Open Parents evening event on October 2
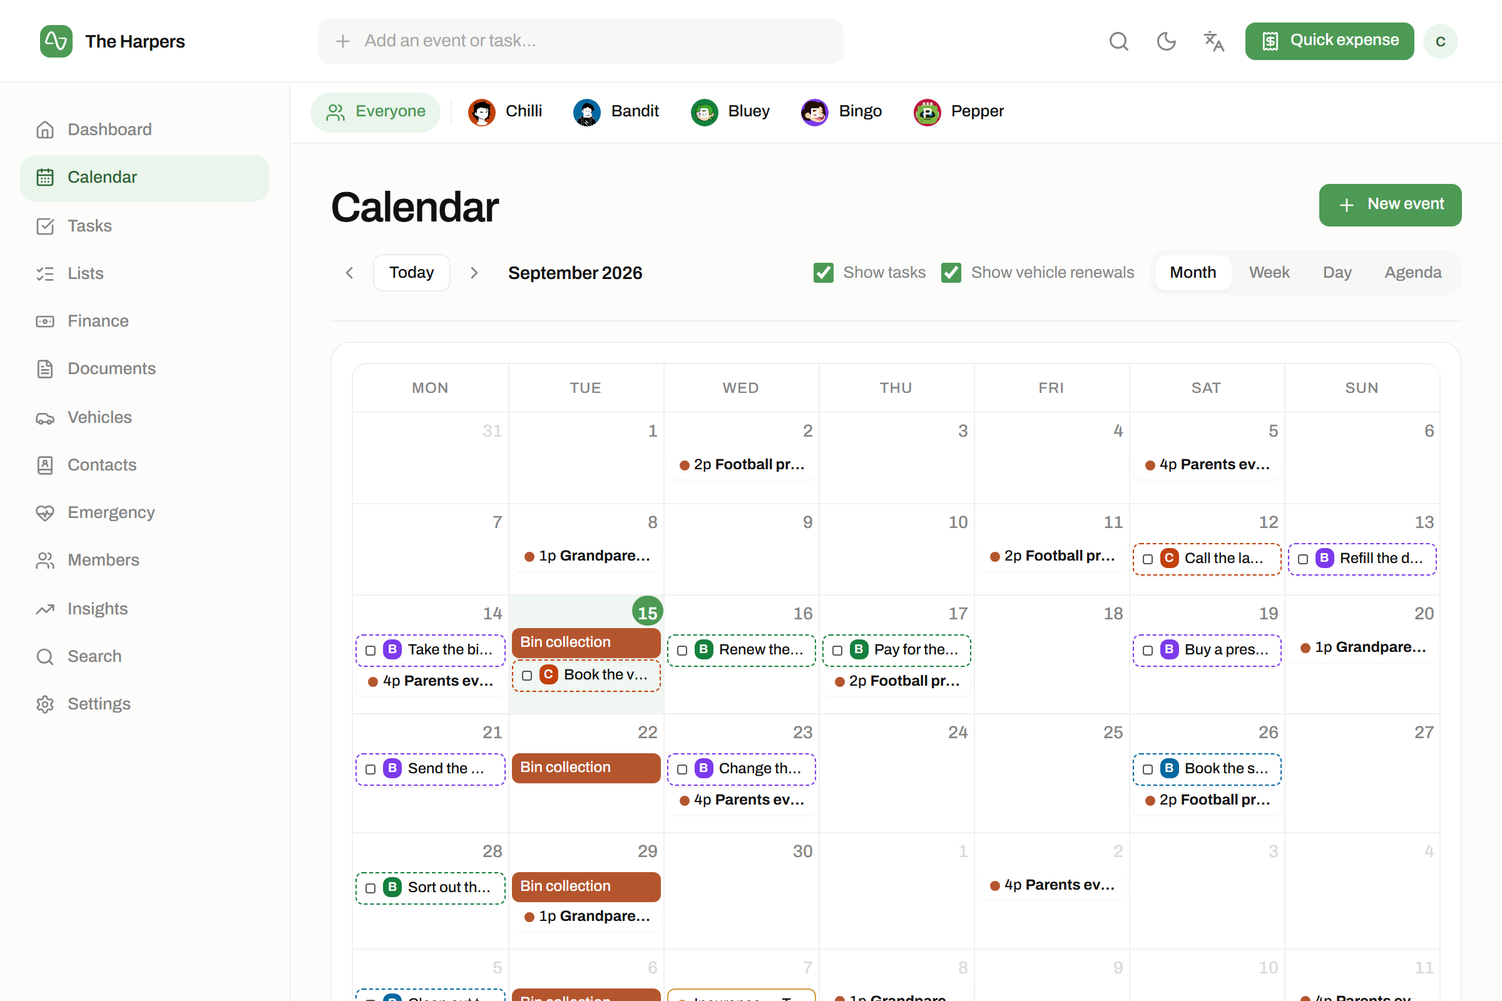The height and width of the screenshot is (1001, 1502). point(1052,885)
